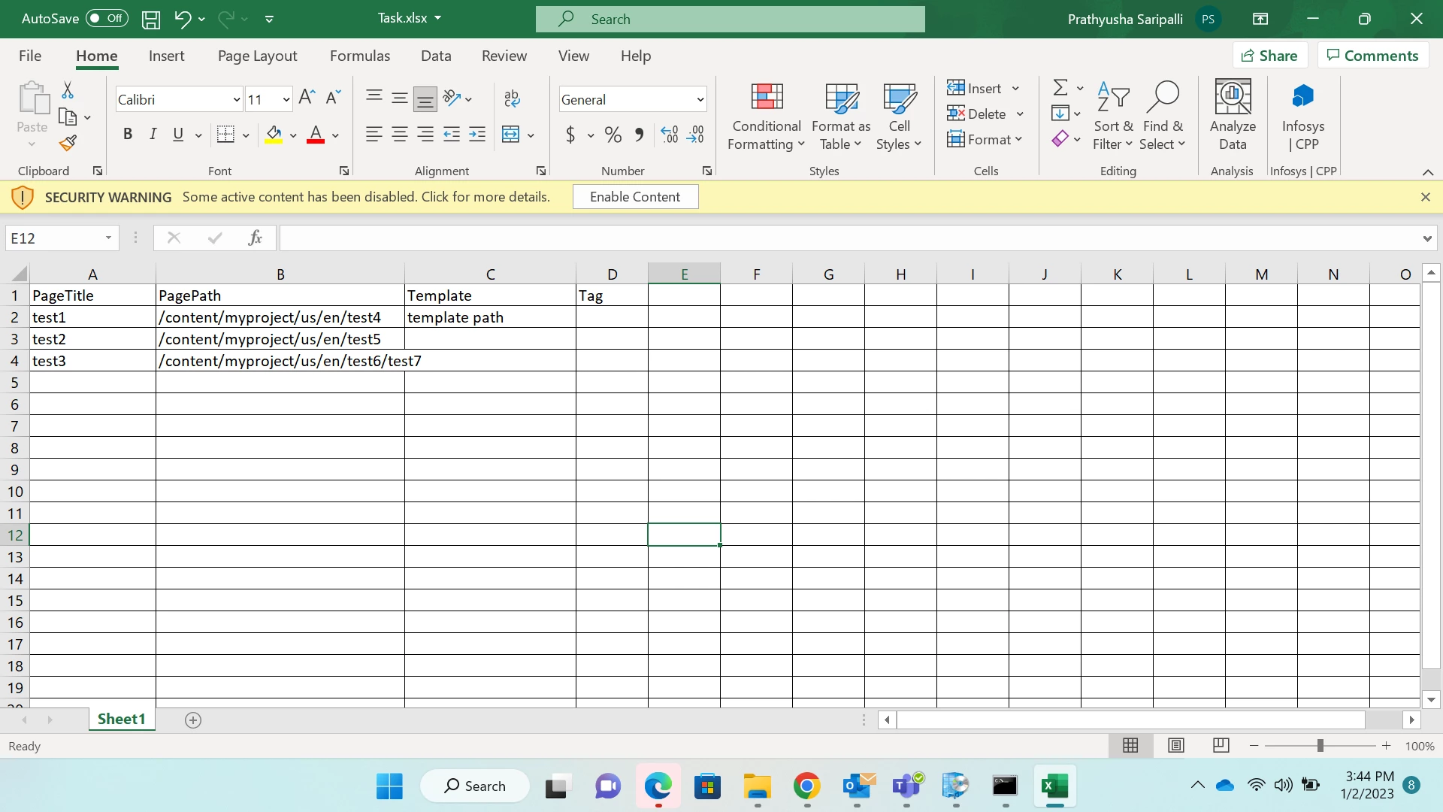Screen dimensions: 1443x812
Task: Toggle Bold formatting
Action: click(x=128, y=135)
